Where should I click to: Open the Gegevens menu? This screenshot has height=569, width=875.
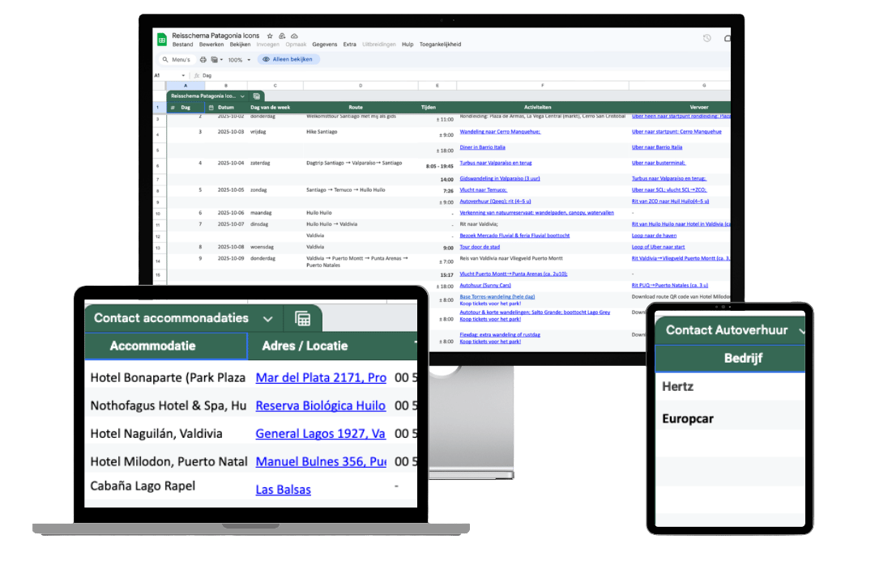325,45
